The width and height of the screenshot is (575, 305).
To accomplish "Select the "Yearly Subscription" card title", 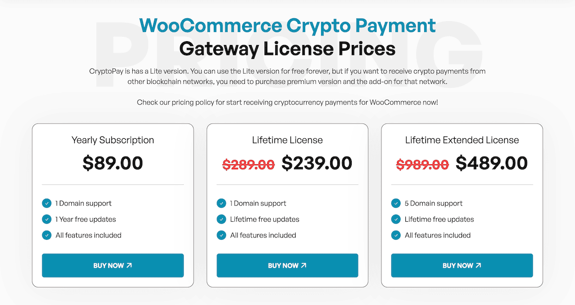I will coord(113,140).
